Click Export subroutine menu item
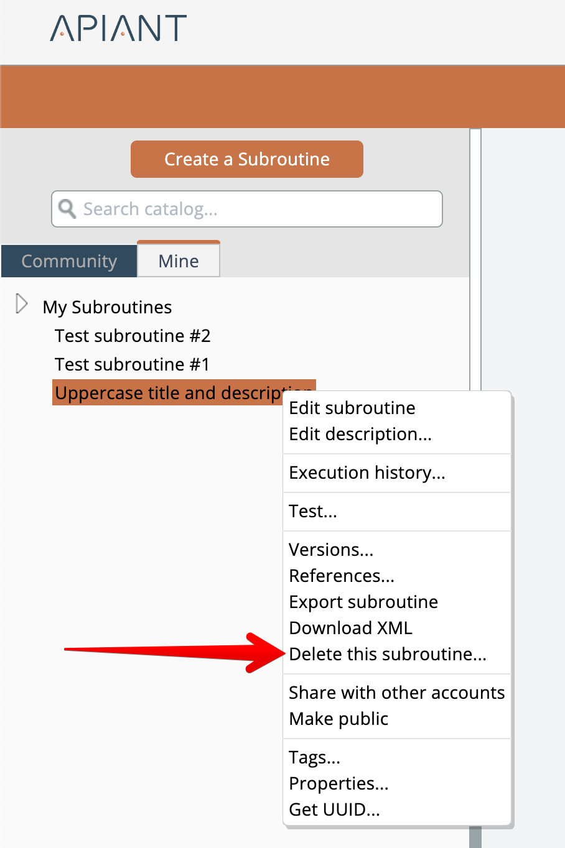The width and height of the screenshot is (565, 848). coord(363,602)
